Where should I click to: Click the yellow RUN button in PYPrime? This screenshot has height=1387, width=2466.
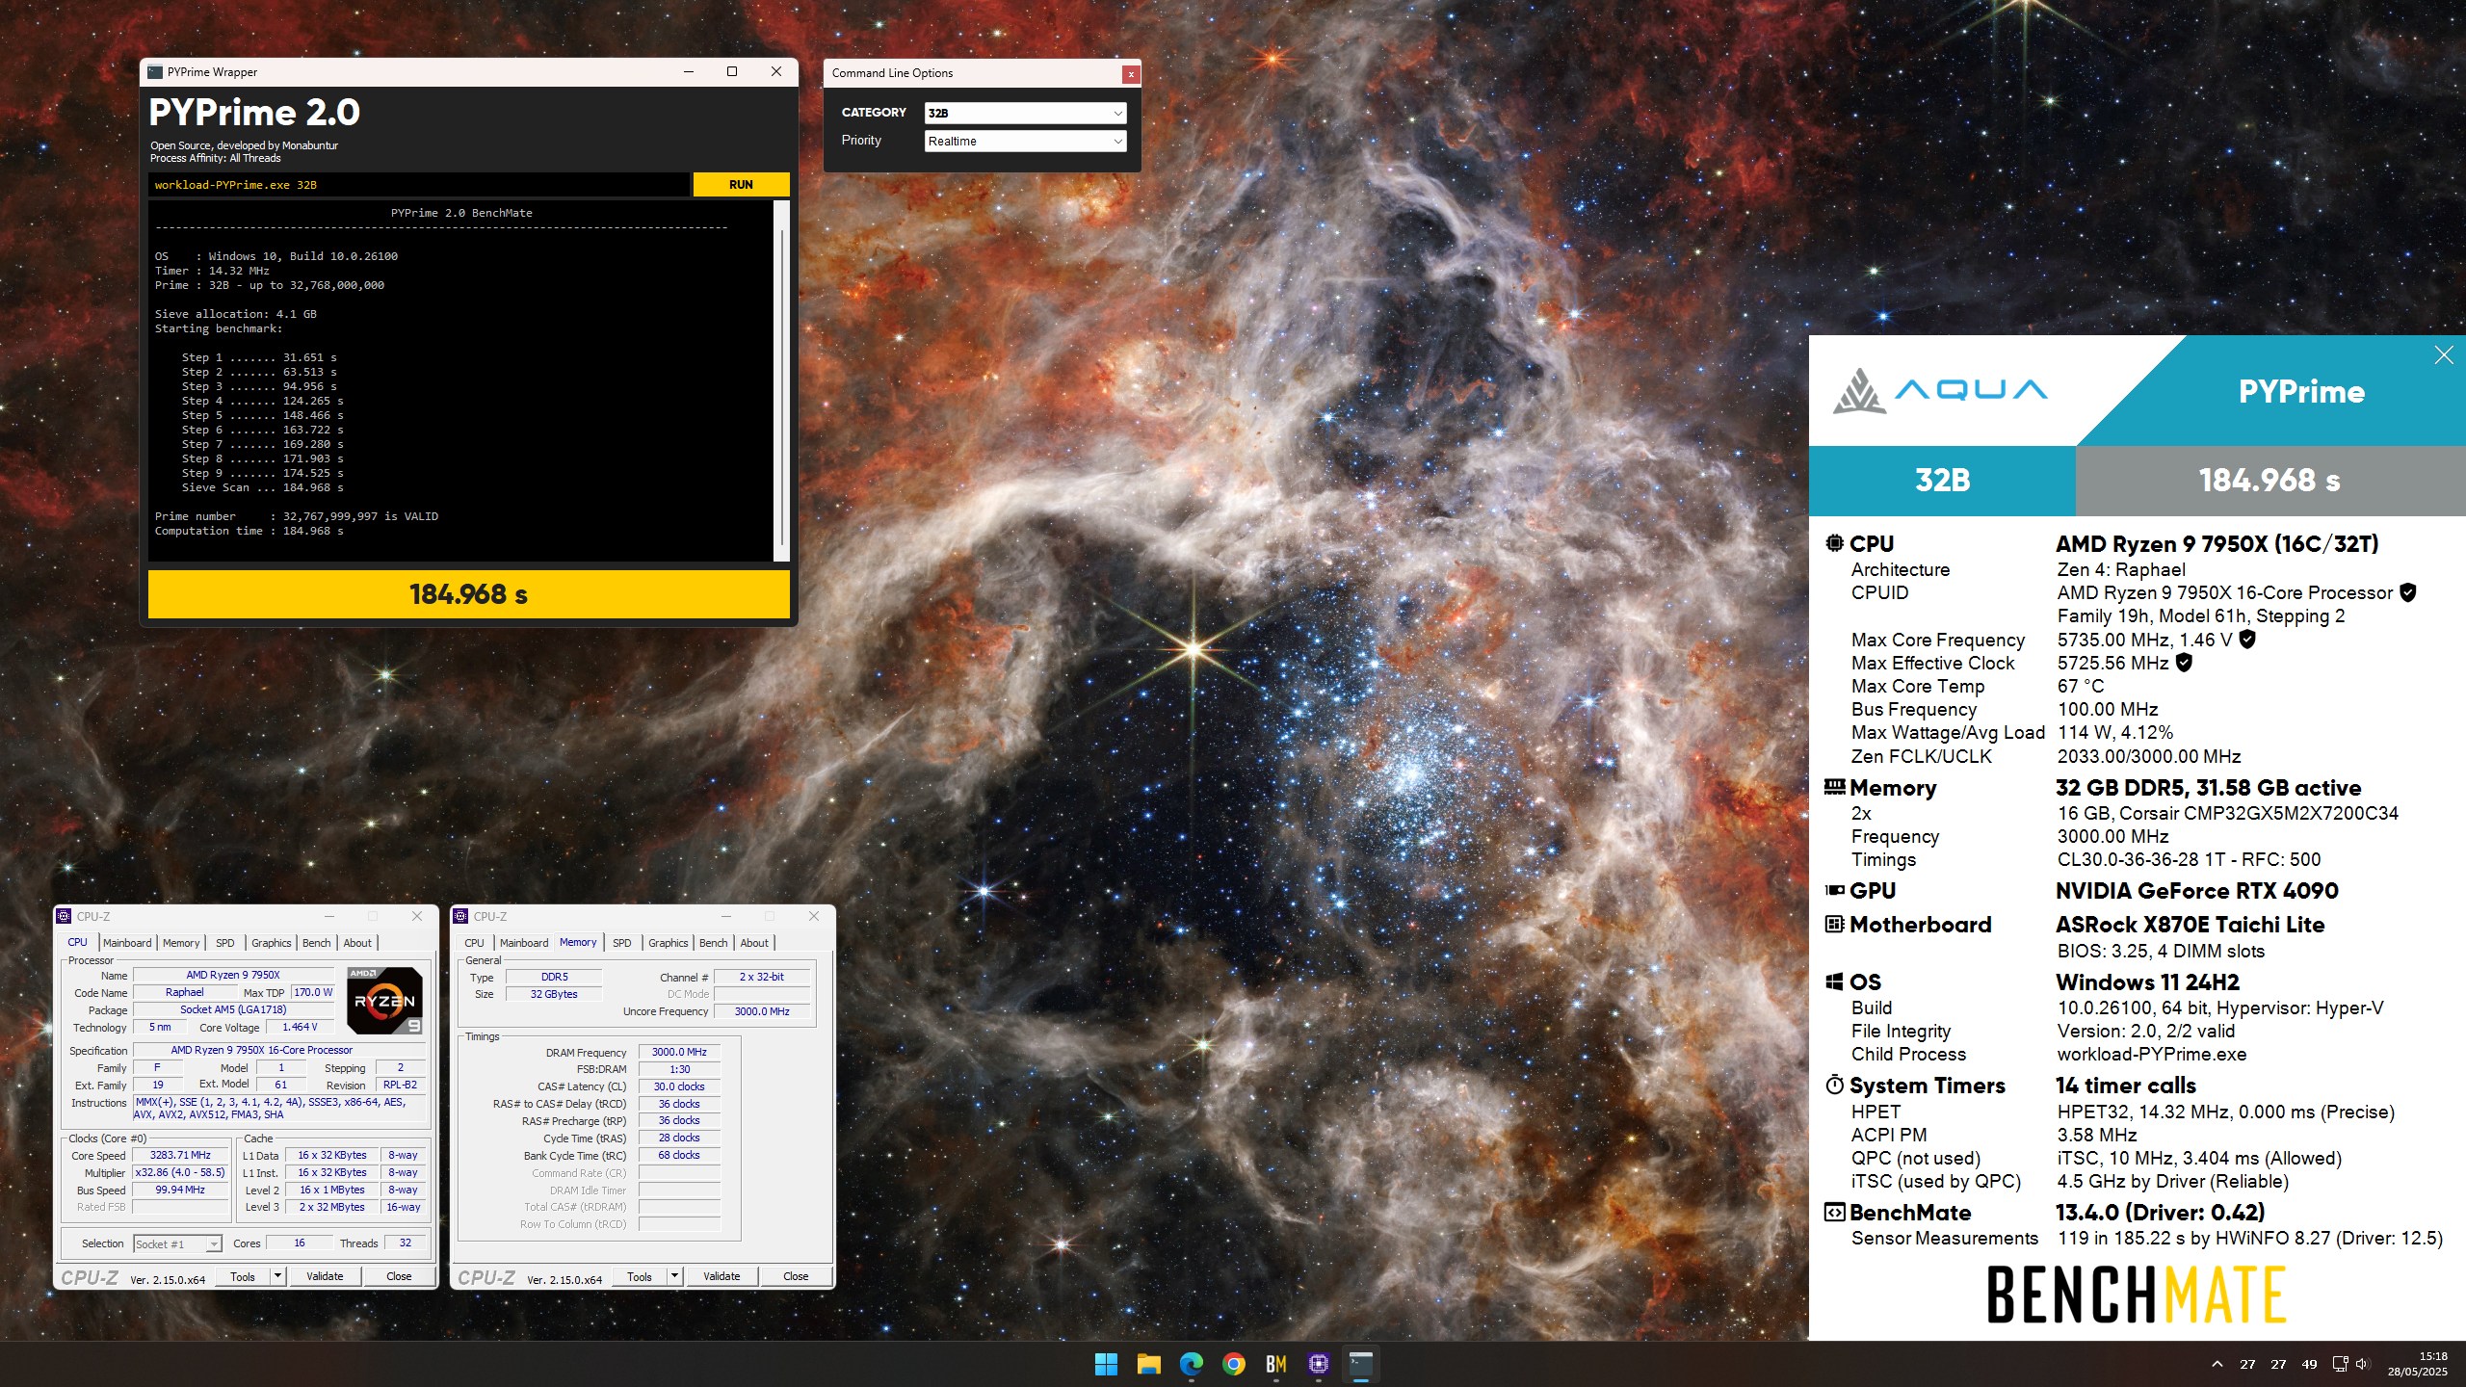[741, 184]
